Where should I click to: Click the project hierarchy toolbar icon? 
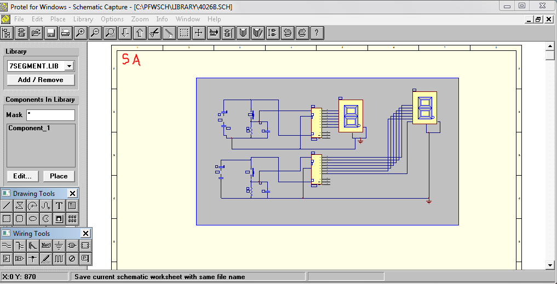tap(7, 33)
